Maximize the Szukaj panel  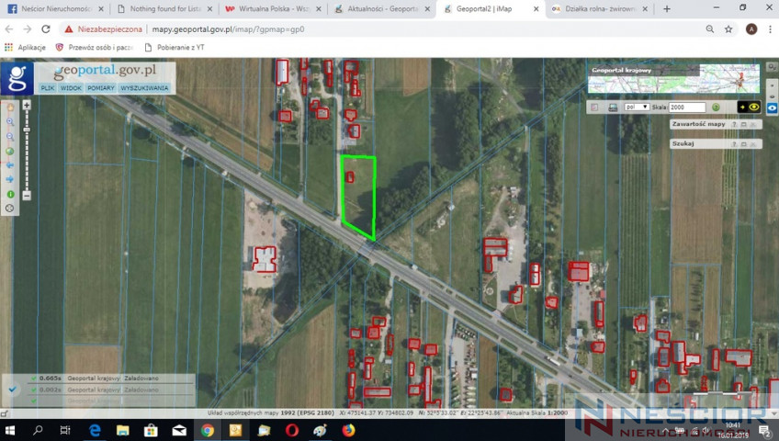(x=744, y=143)
